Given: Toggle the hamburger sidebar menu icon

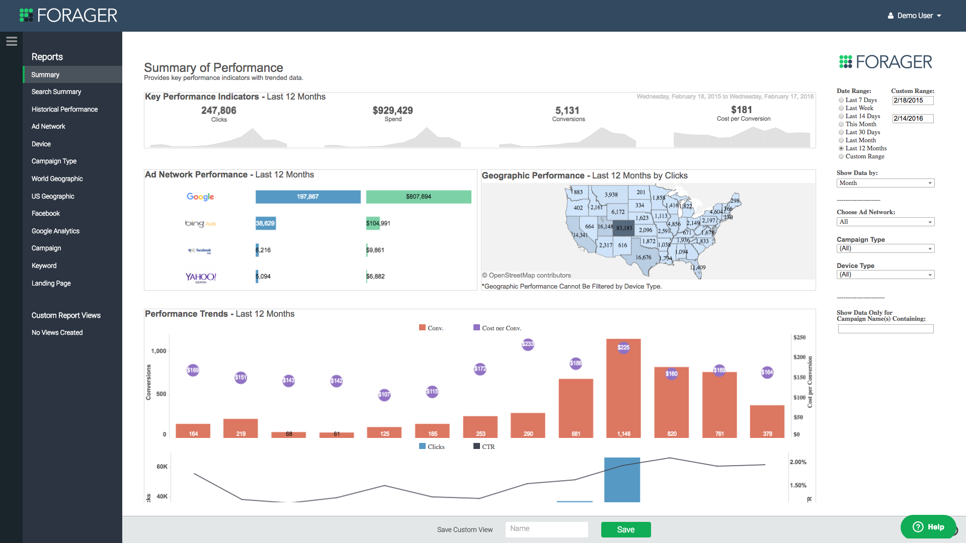Looking at the screenshot, I should pos(12,41).
